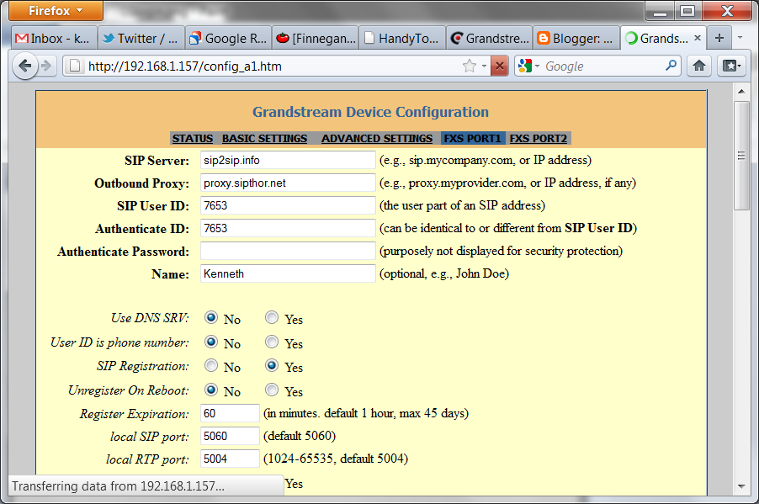Select Yes for Unregister On Reboot
The image size is (759, 504).
(x=272, y=390)
